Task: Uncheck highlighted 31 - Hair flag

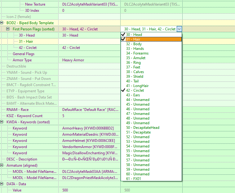Action: click(151, 39)
